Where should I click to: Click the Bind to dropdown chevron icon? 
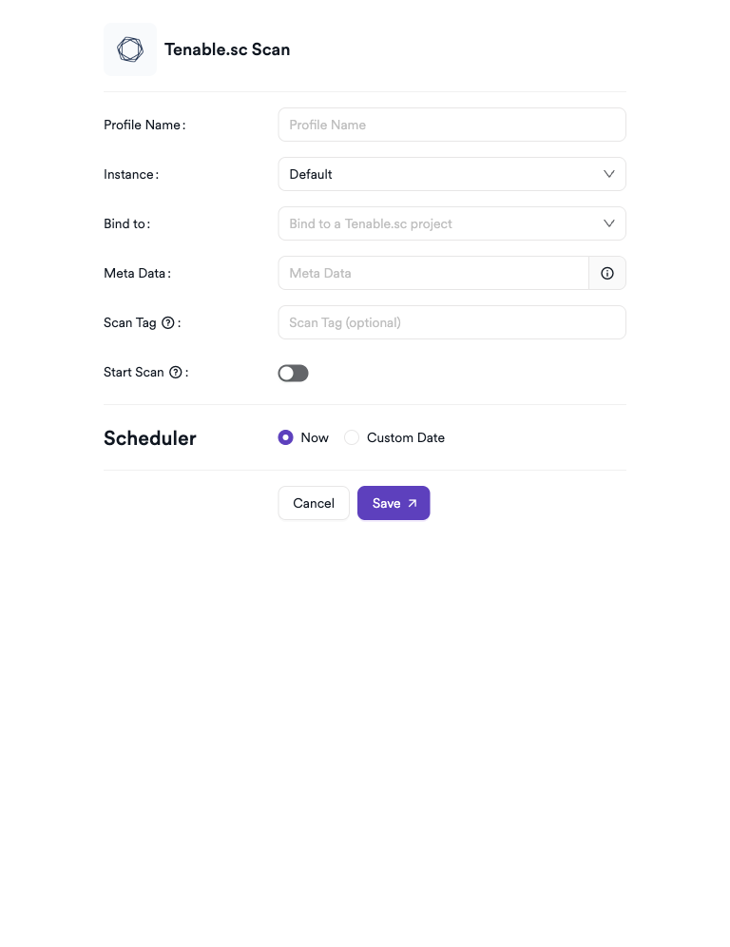(609, 223)
